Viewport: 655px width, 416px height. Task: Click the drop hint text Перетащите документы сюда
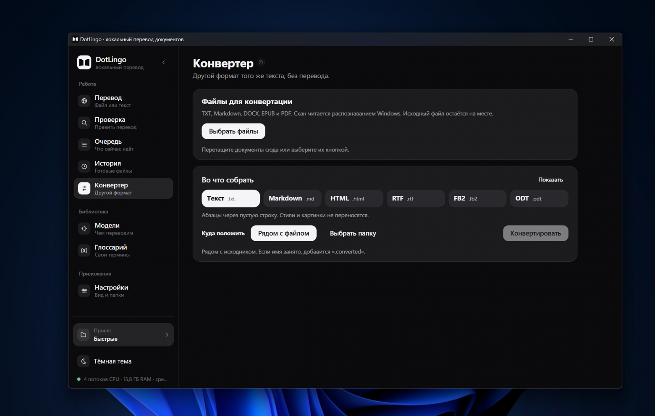click(275, 150)
